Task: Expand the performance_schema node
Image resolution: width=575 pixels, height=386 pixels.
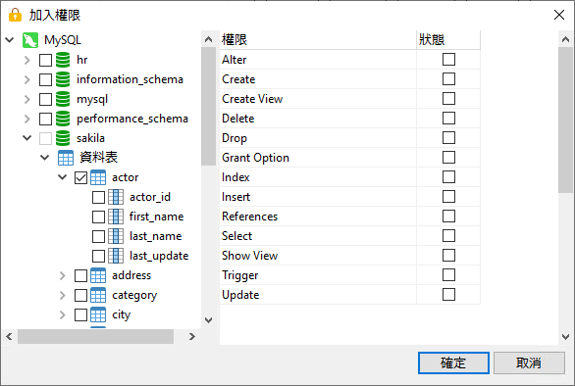Action: point(27,119)
